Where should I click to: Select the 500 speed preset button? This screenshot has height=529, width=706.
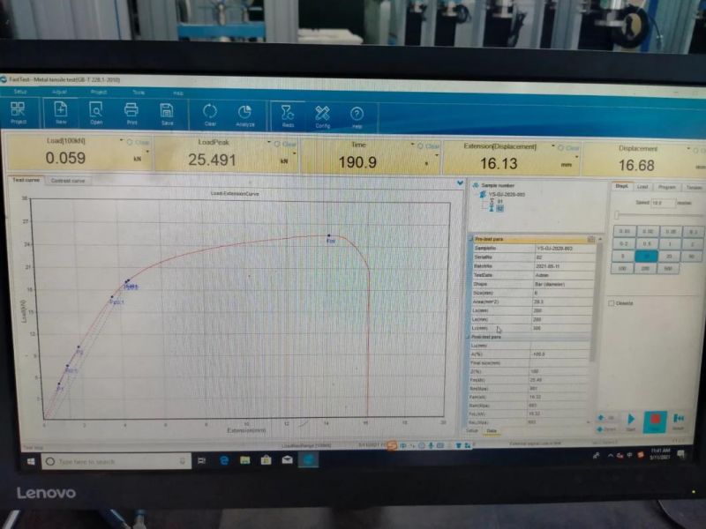668,269
